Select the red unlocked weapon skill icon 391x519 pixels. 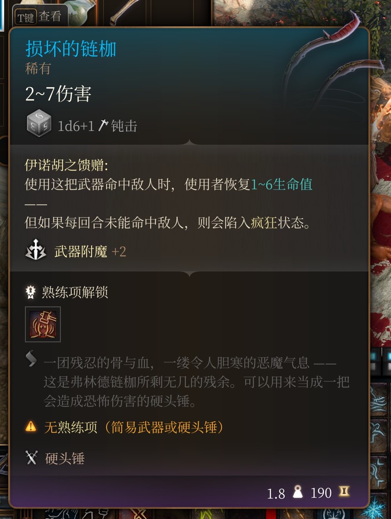(43, 324)
